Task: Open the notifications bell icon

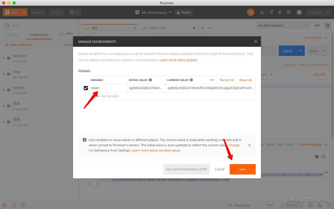Action: click(x=280, y=12)
